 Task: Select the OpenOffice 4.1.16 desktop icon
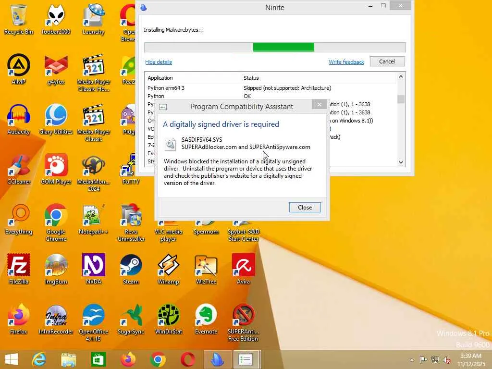click(93, 322)
